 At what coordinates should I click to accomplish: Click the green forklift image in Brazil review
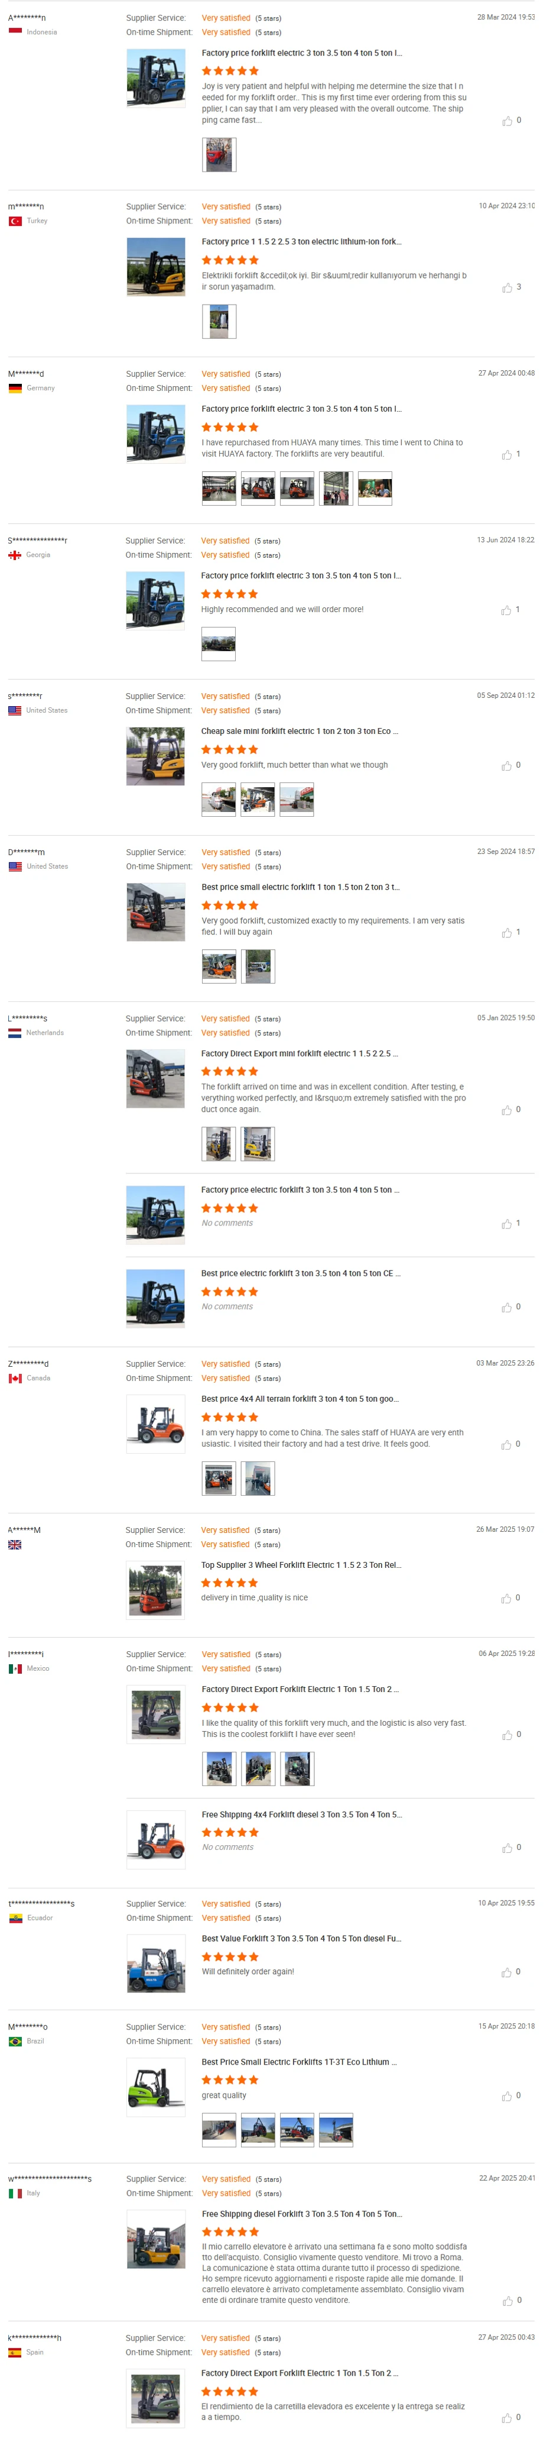(x=156, y=2088)
